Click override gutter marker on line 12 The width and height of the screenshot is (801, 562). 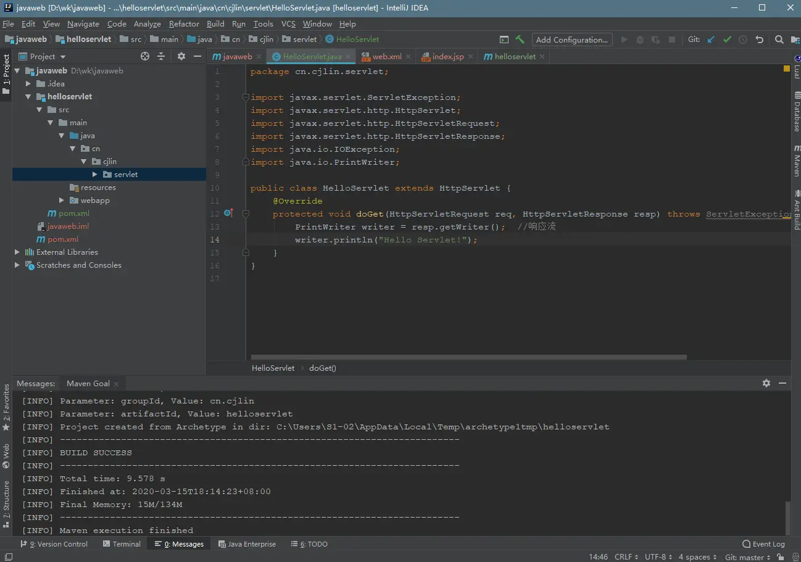(228, 213)
